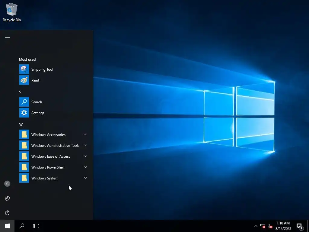
Task: Expand Windows Accessories chevron
Action: pyautogui.click(x=85, y=134)
